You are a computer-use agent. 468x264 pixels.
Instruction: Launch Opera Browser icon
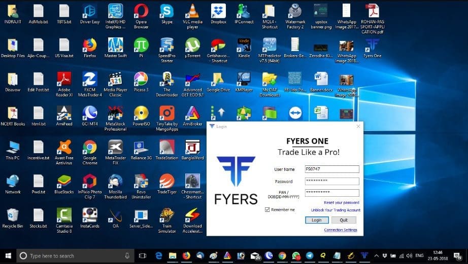[141, 17]
